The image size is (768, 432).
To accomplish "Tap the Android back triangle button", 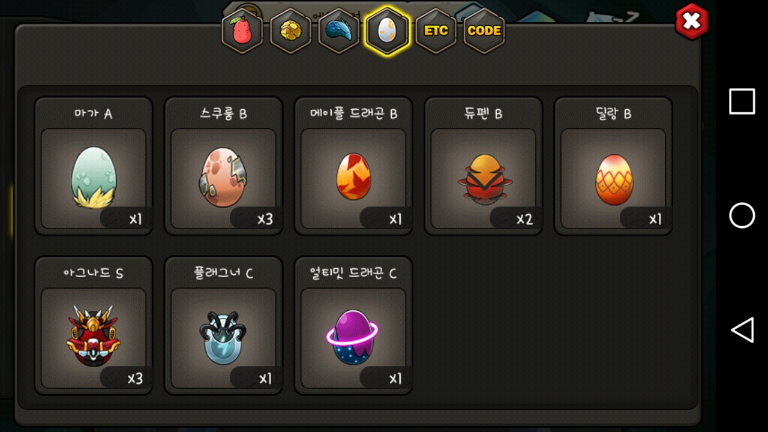I will [742, 330].
